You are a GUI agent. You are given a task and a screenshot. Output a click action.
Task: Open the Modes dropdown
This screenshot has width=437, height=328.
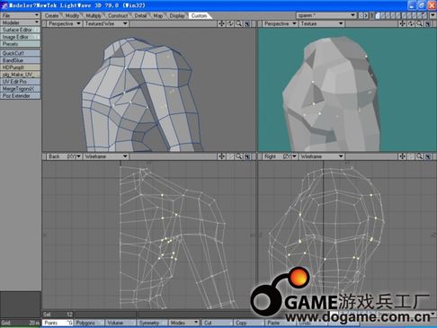coord(183,323)
